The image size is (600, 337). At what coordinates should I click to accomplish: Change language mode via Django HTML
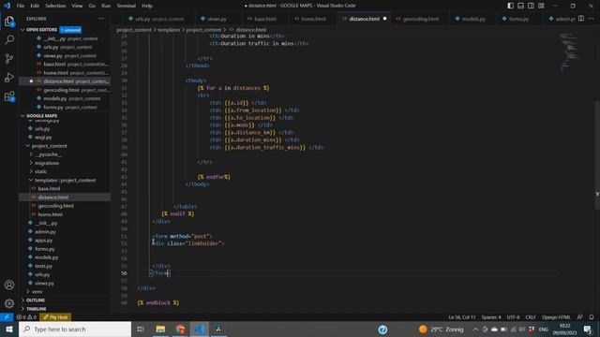pos(556,317)
